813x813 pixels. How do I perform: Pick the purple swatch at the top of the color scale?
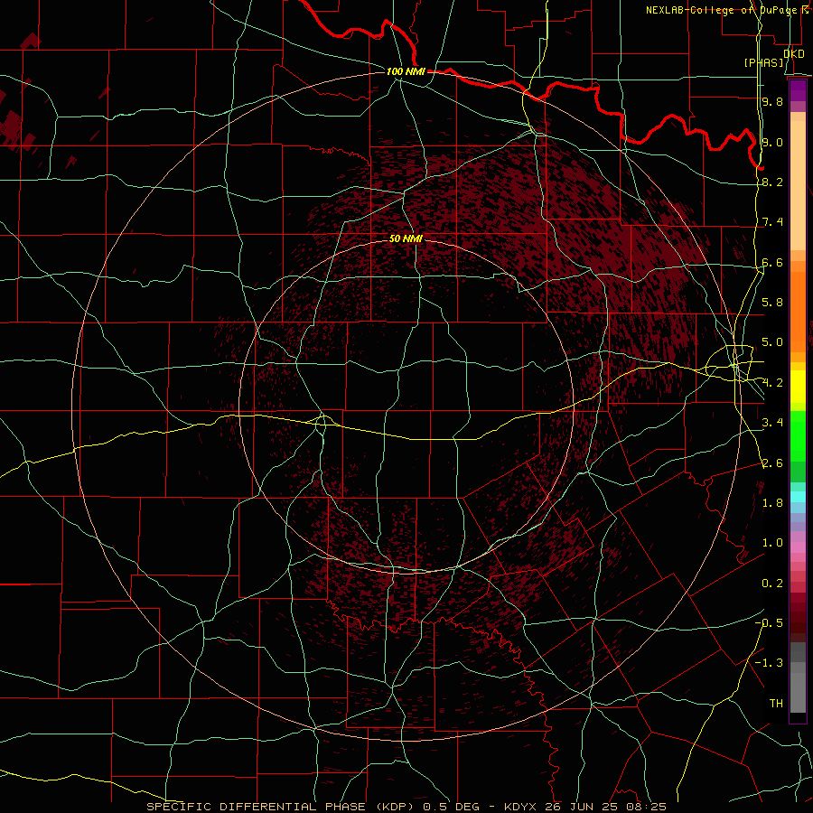coord(798,90)
